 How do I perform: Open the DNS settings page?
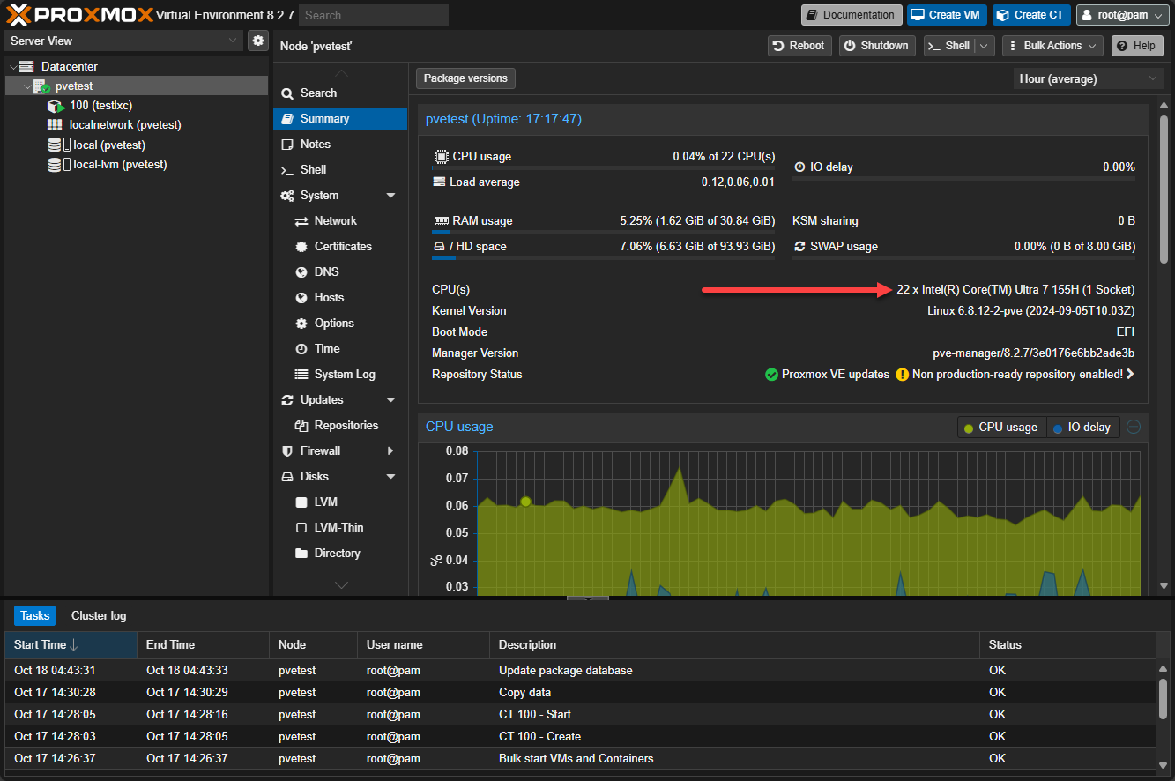coord(326,272)
